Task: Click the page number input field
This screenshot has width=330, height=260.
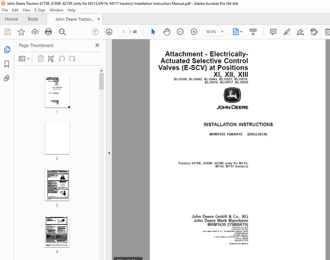Action: click(123, 32)
